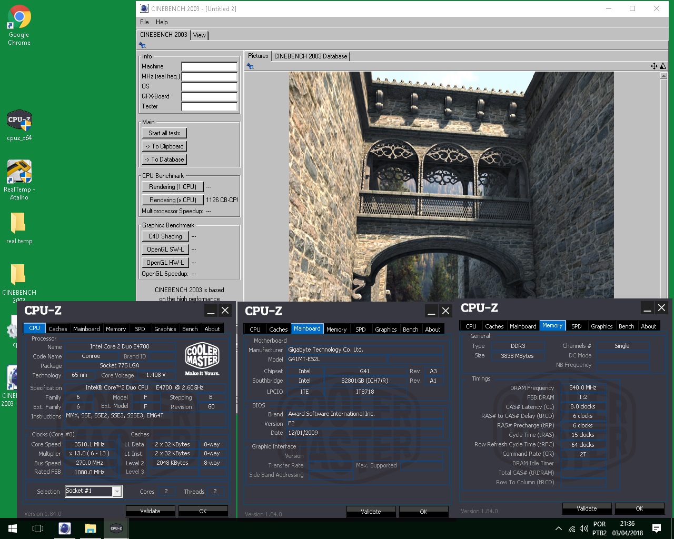Switch to the View tab in Cinebench
Image resolution: width=674 pixels, height=539 pixels.
click(x=200, y=35)
